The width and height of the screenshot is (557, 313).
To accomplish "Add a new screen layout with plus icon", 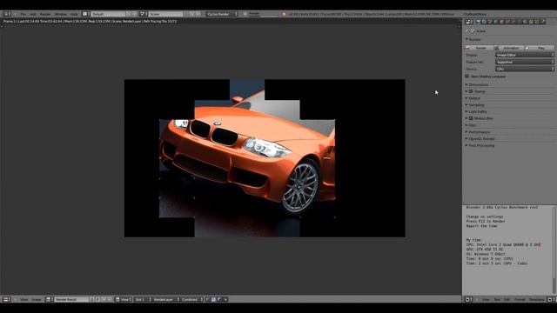I will [x=129, y=14].
